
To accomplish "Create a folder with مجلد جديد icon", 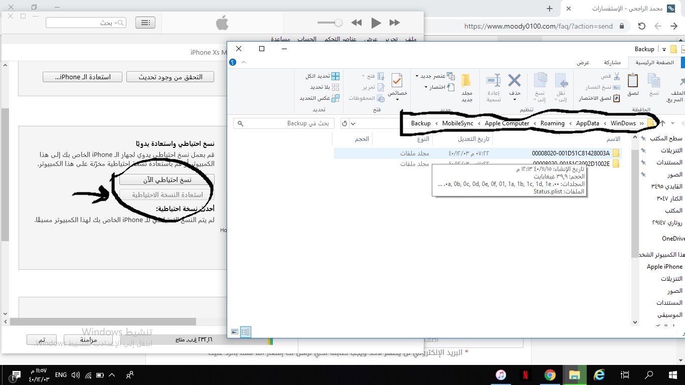I will (x=466, y=80).
